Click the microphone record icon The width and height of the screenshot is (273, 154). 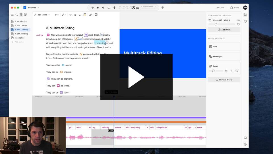pyautogui.click(x=114, y=7)
